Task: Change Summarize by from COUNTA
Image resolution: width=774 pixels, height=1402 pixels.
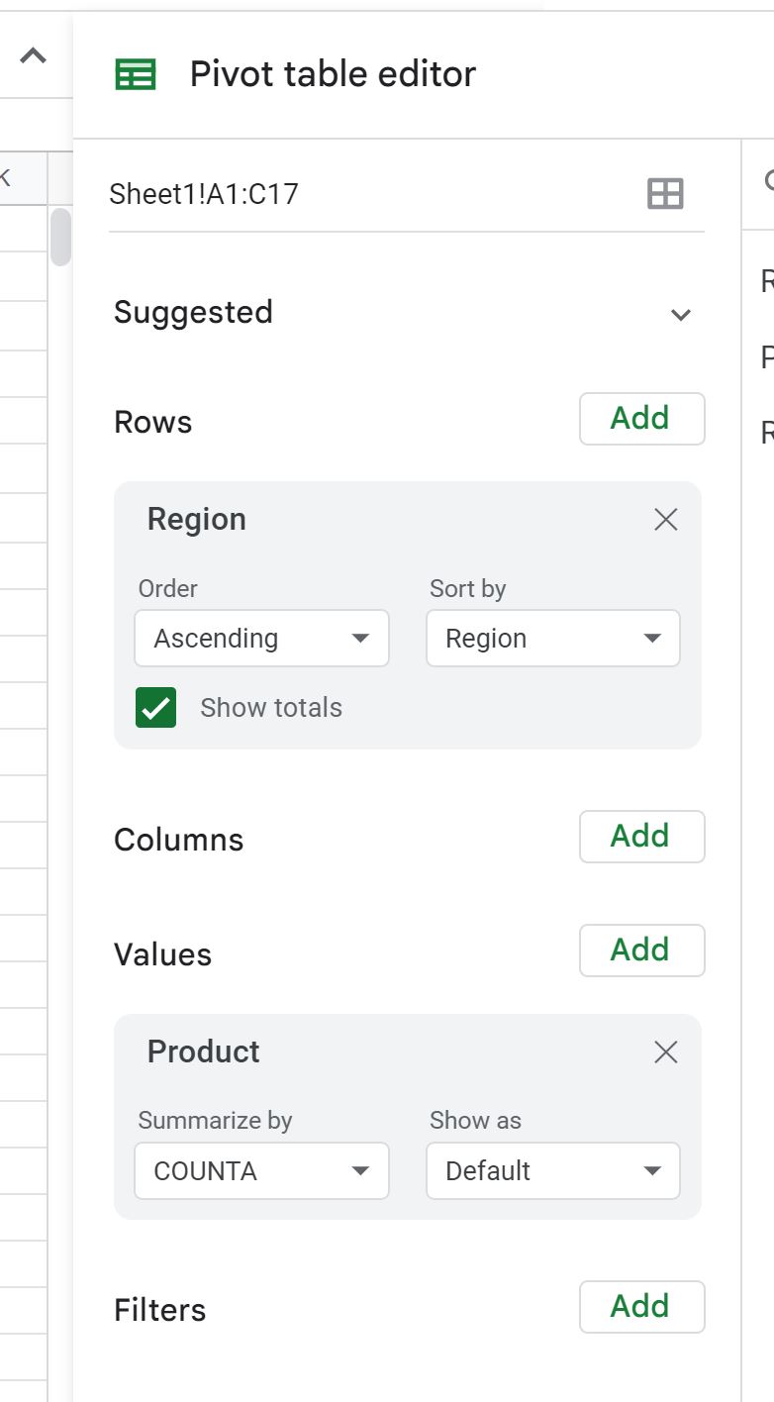Action: pos(261,1170)
